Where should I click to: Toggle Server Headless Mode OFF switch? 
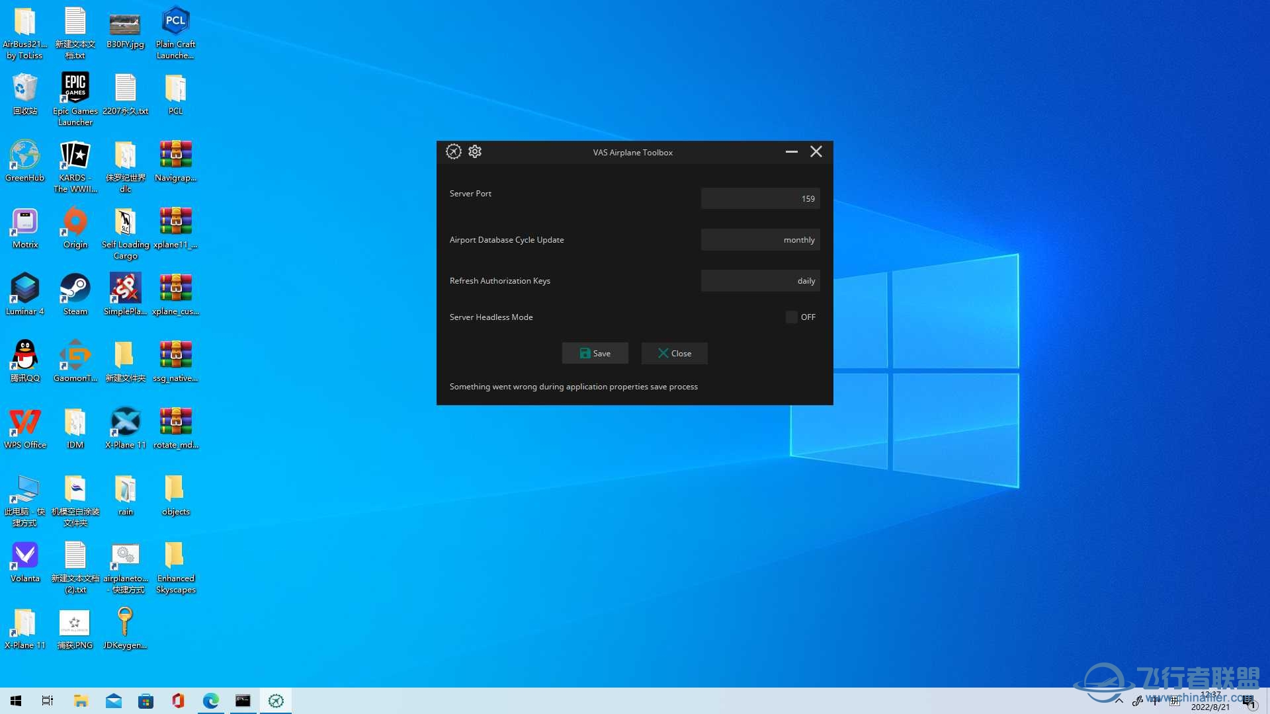pyautogui.click(x=790, y=317)
